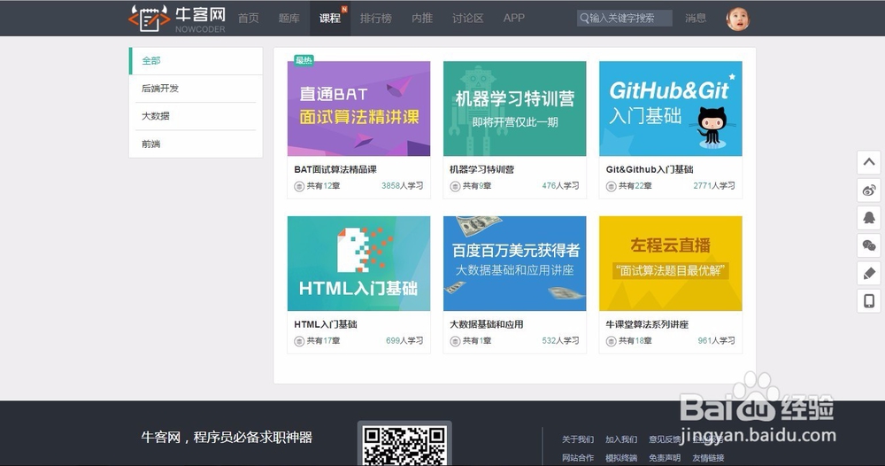The image size is (885, 466).
Task: Click the 3858人学习 count
Action: (x=403, y=186)
